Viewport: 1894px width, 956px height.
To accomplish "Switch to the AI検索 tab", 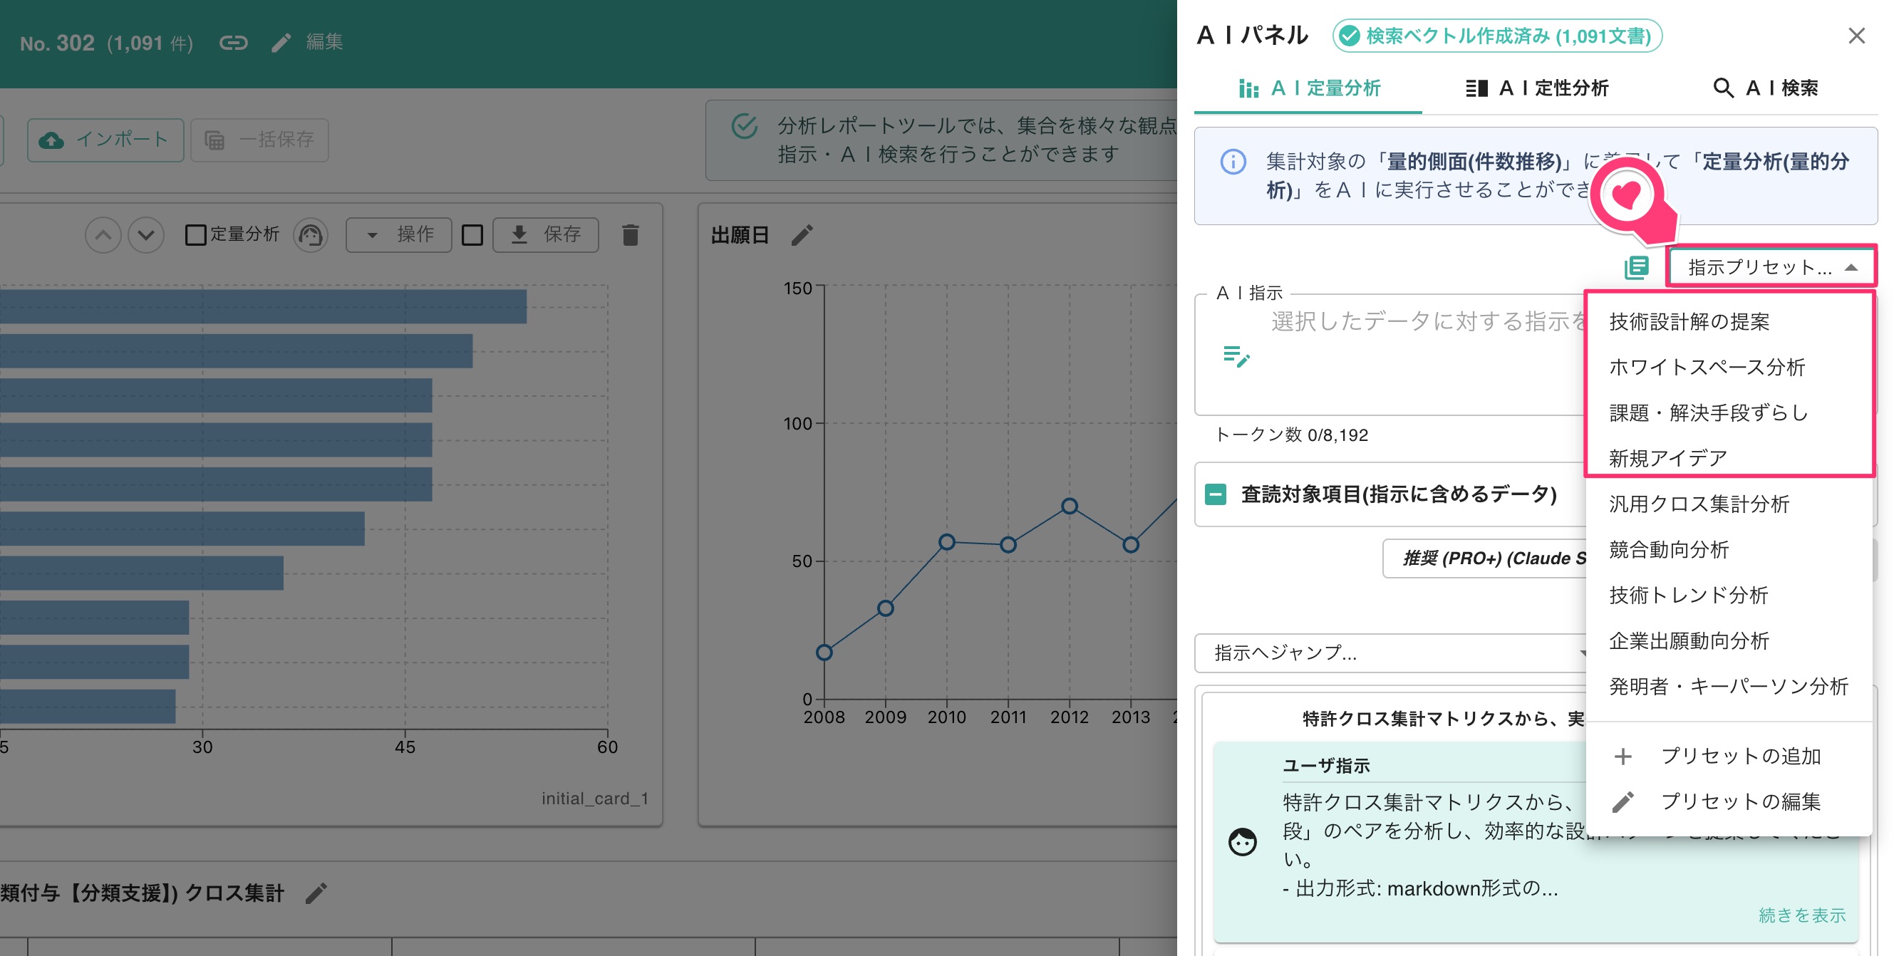I will pyautogui.click(x=1764, y=88).
